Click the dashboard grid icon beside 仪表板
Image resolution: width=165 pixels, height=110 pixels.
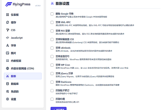coord(7,15)
